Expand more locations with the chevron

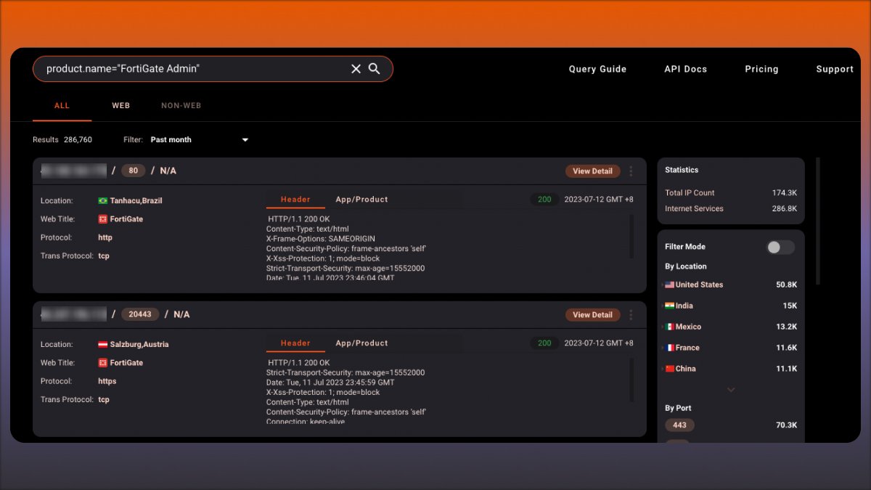(731, 390)
